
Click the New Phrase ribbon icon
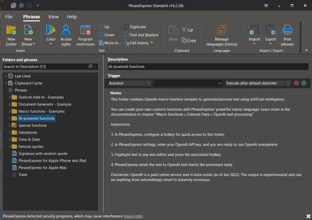coord(28,30)
